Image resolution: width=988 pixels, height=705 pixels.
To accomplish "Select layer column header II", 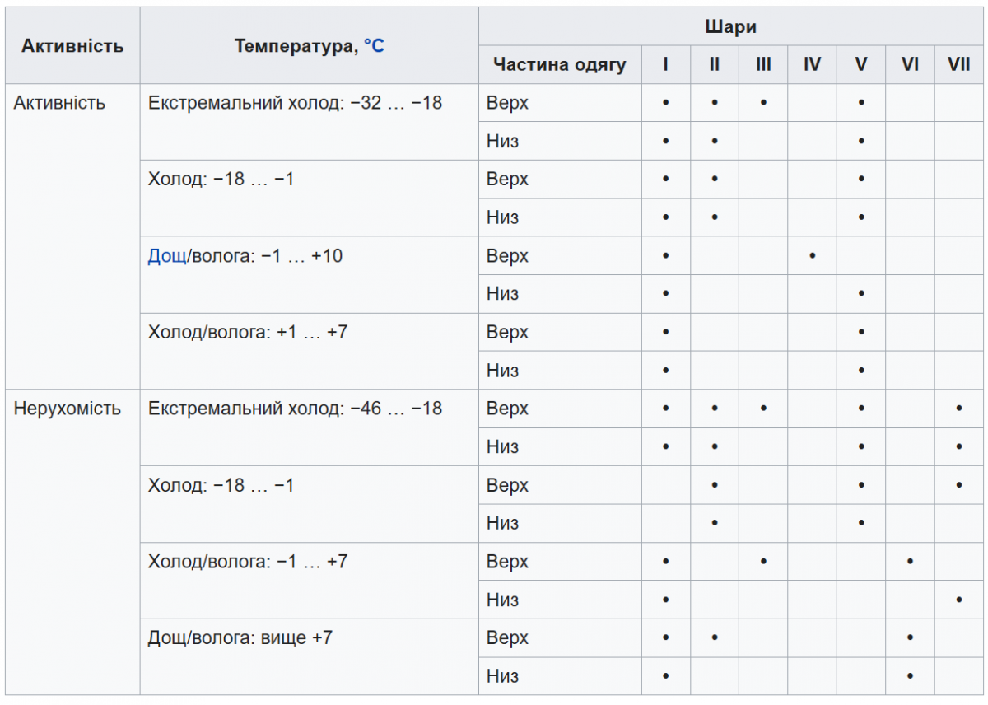I will tap(715, 64).
